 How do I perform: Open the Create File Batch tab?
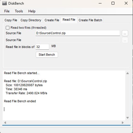(90, 20)
